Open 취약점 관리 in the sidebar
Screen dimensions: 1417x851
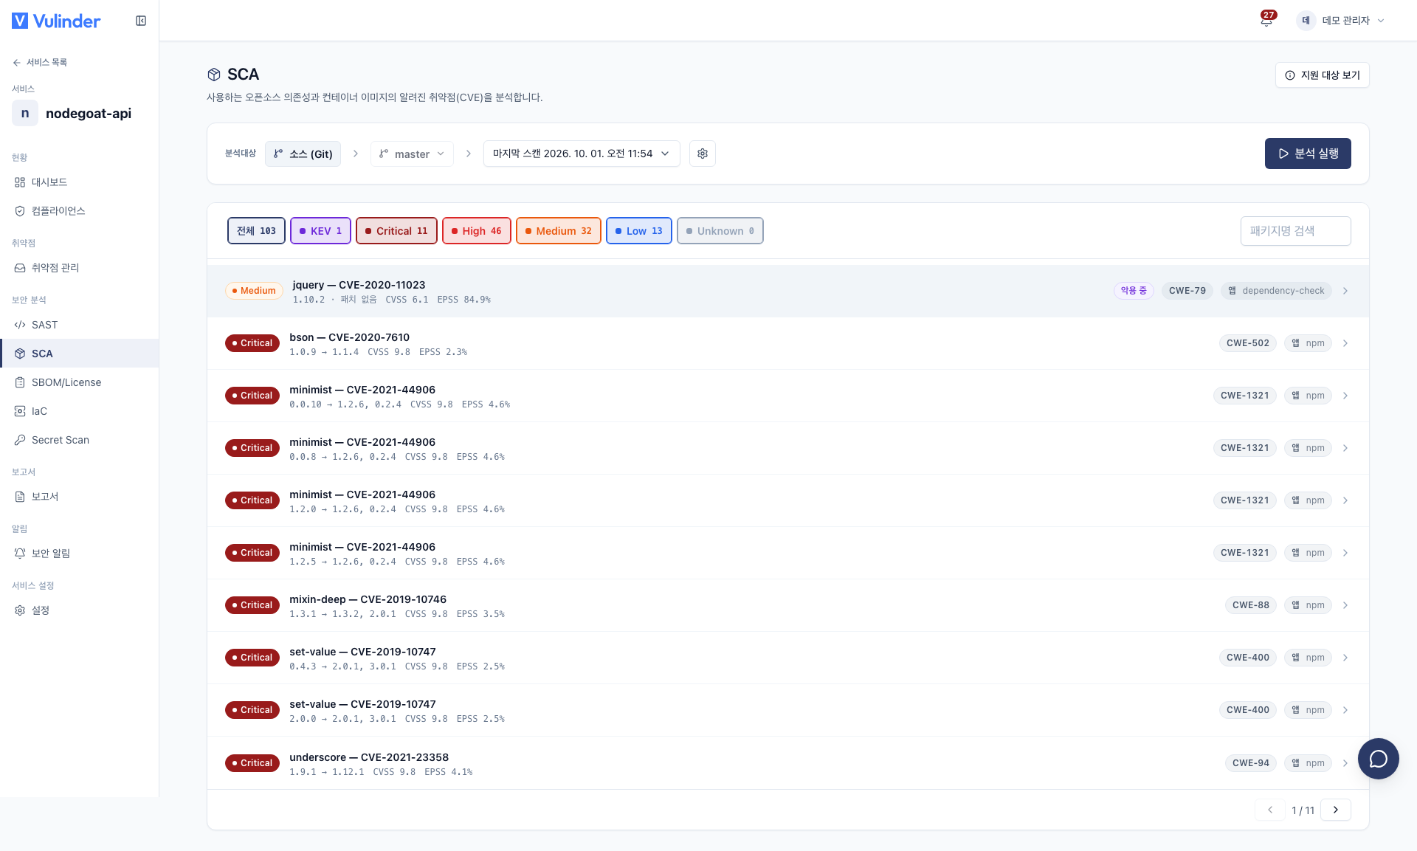[80, 268]
